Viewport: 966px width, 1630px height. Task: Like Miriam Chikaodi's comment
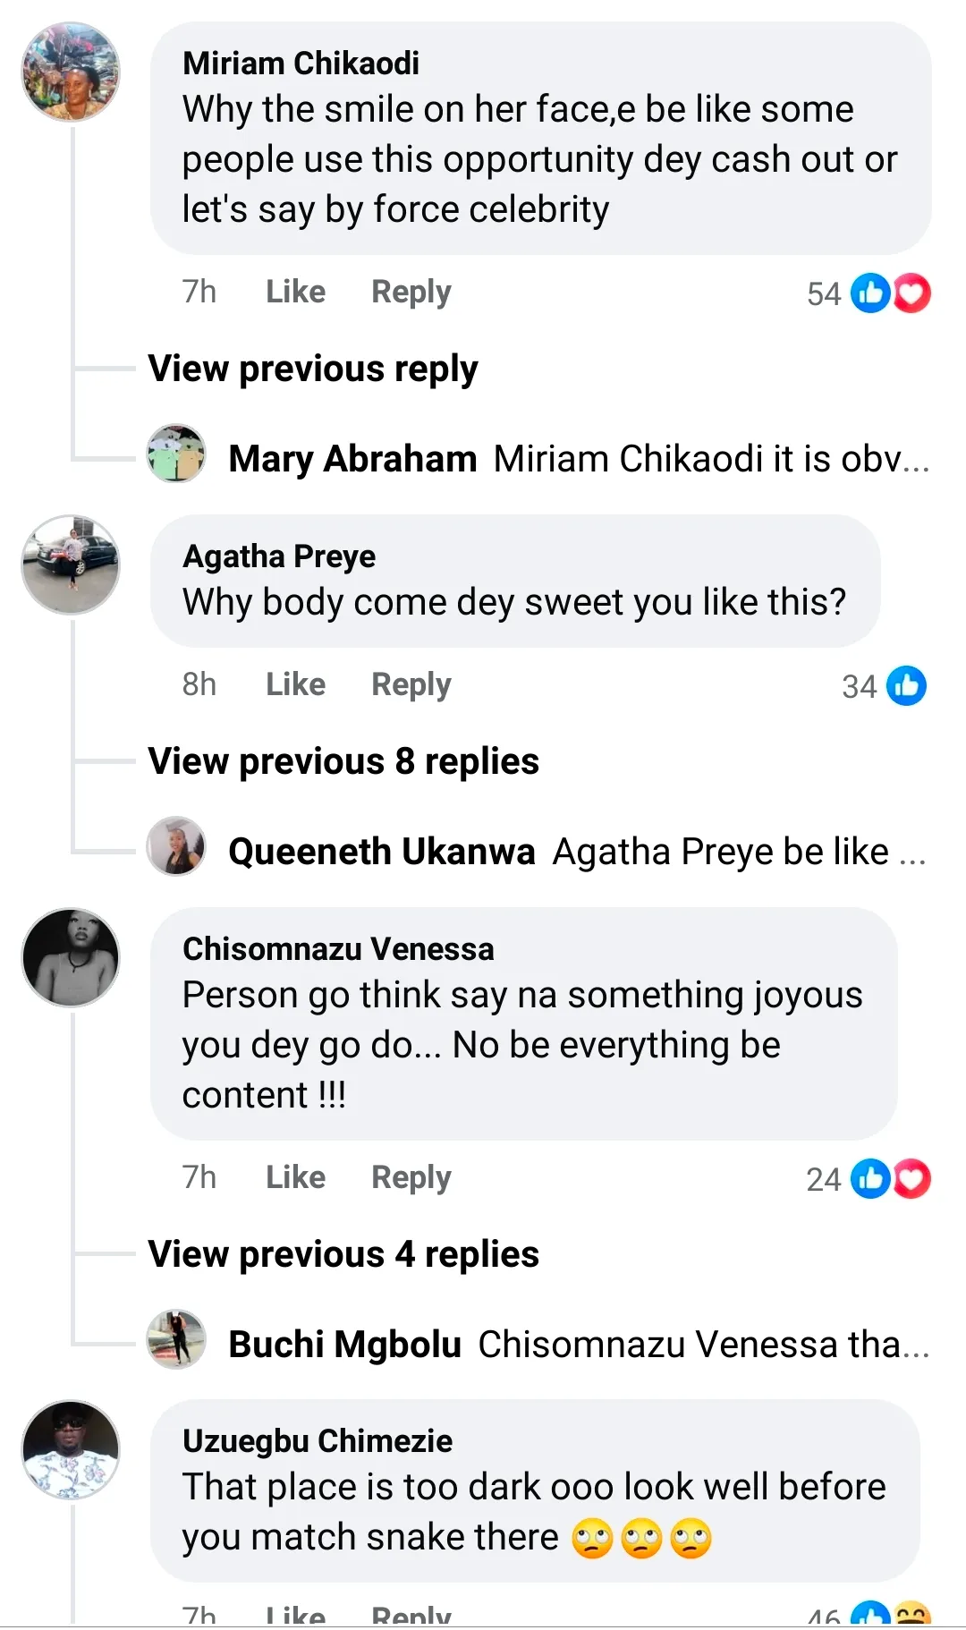295,292
